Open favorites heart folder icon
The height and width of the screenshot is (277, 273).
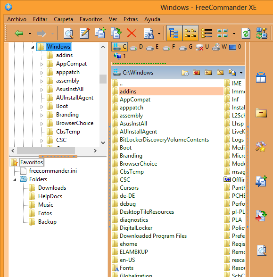pyautogui.click(x=197, y=72)
